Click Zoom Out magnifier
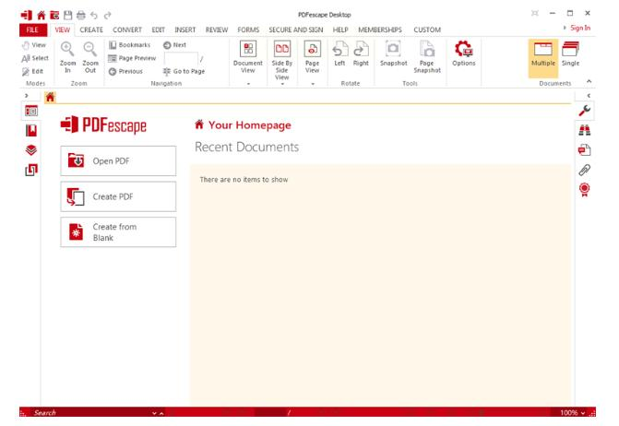Screen dimensions: 619x426 pos(90,57)
